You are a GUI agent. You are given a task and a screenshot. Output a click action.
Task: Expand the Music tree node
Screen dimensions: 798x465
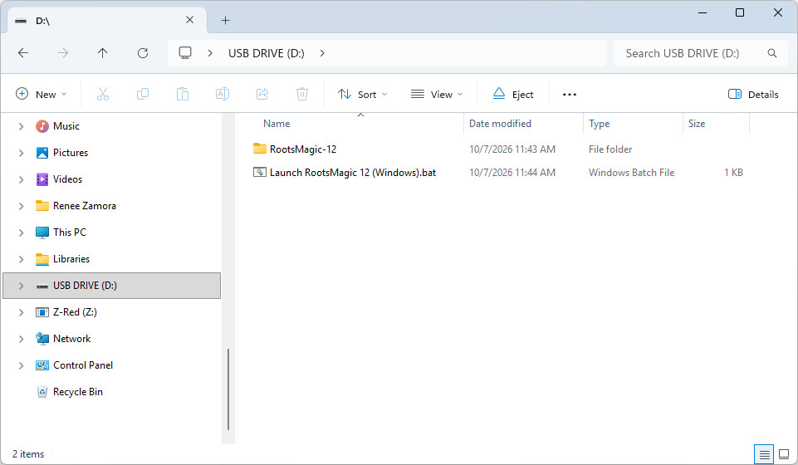pos(21,126)
